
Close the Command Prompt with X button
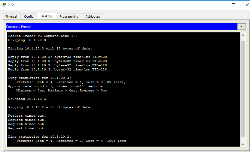[241, 27]
